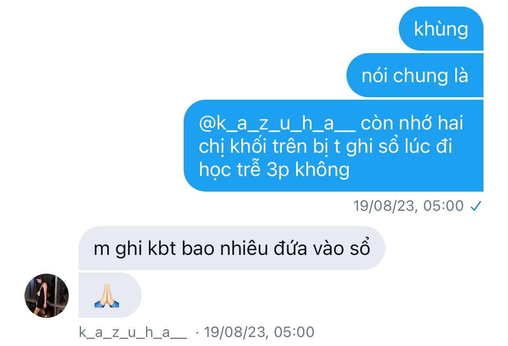Open the k_a_z_u_h_a__ profile avatar
Screen dimensions: 508x346
[47, 296]
